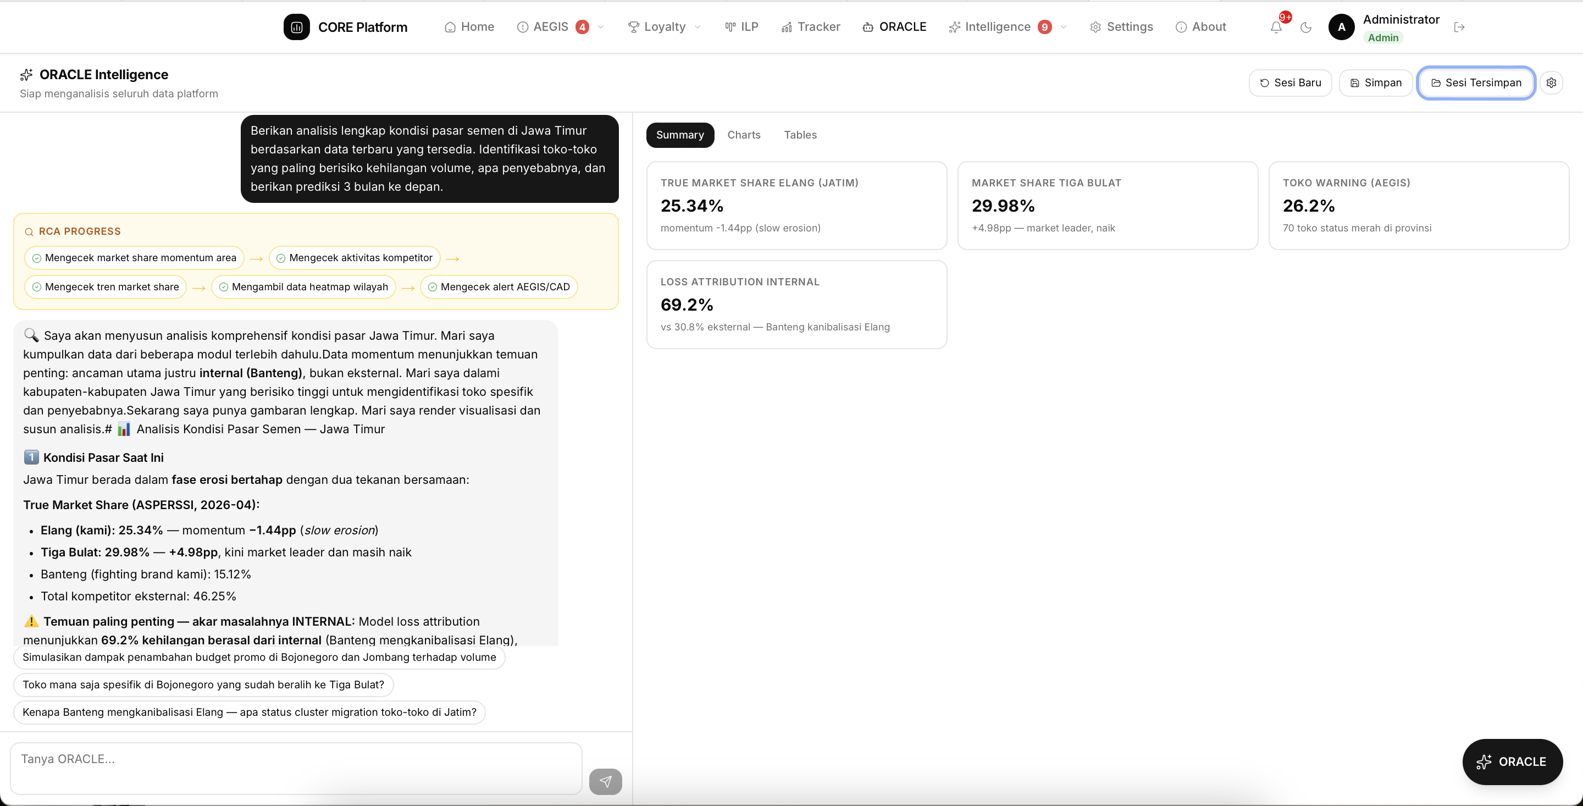Go to Home in navigation
1583x806 pixels.
[469, 27]
